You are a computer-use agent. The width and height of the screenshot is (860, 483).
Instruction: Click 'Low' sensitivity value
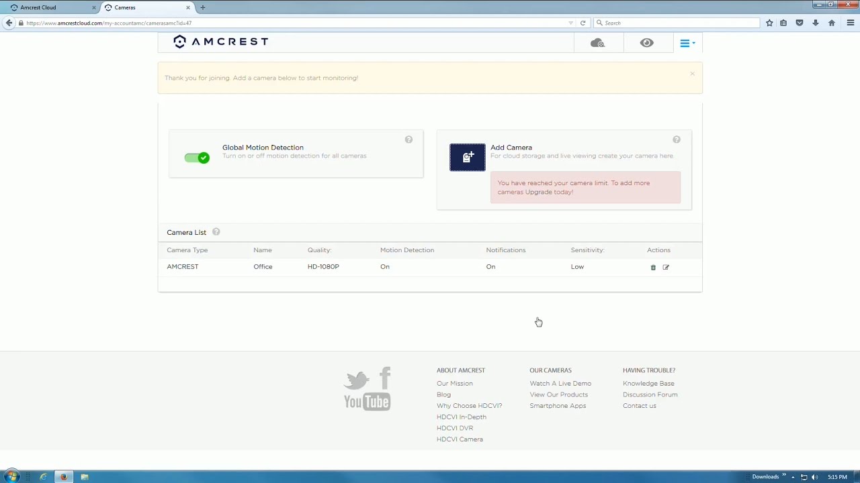tap(577, 267)
